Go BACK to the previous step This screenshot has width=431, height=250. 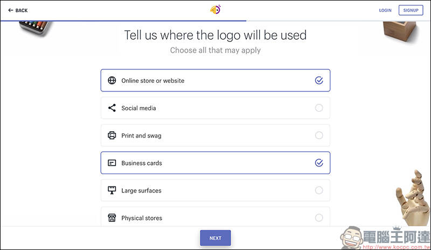pos(18,10)
